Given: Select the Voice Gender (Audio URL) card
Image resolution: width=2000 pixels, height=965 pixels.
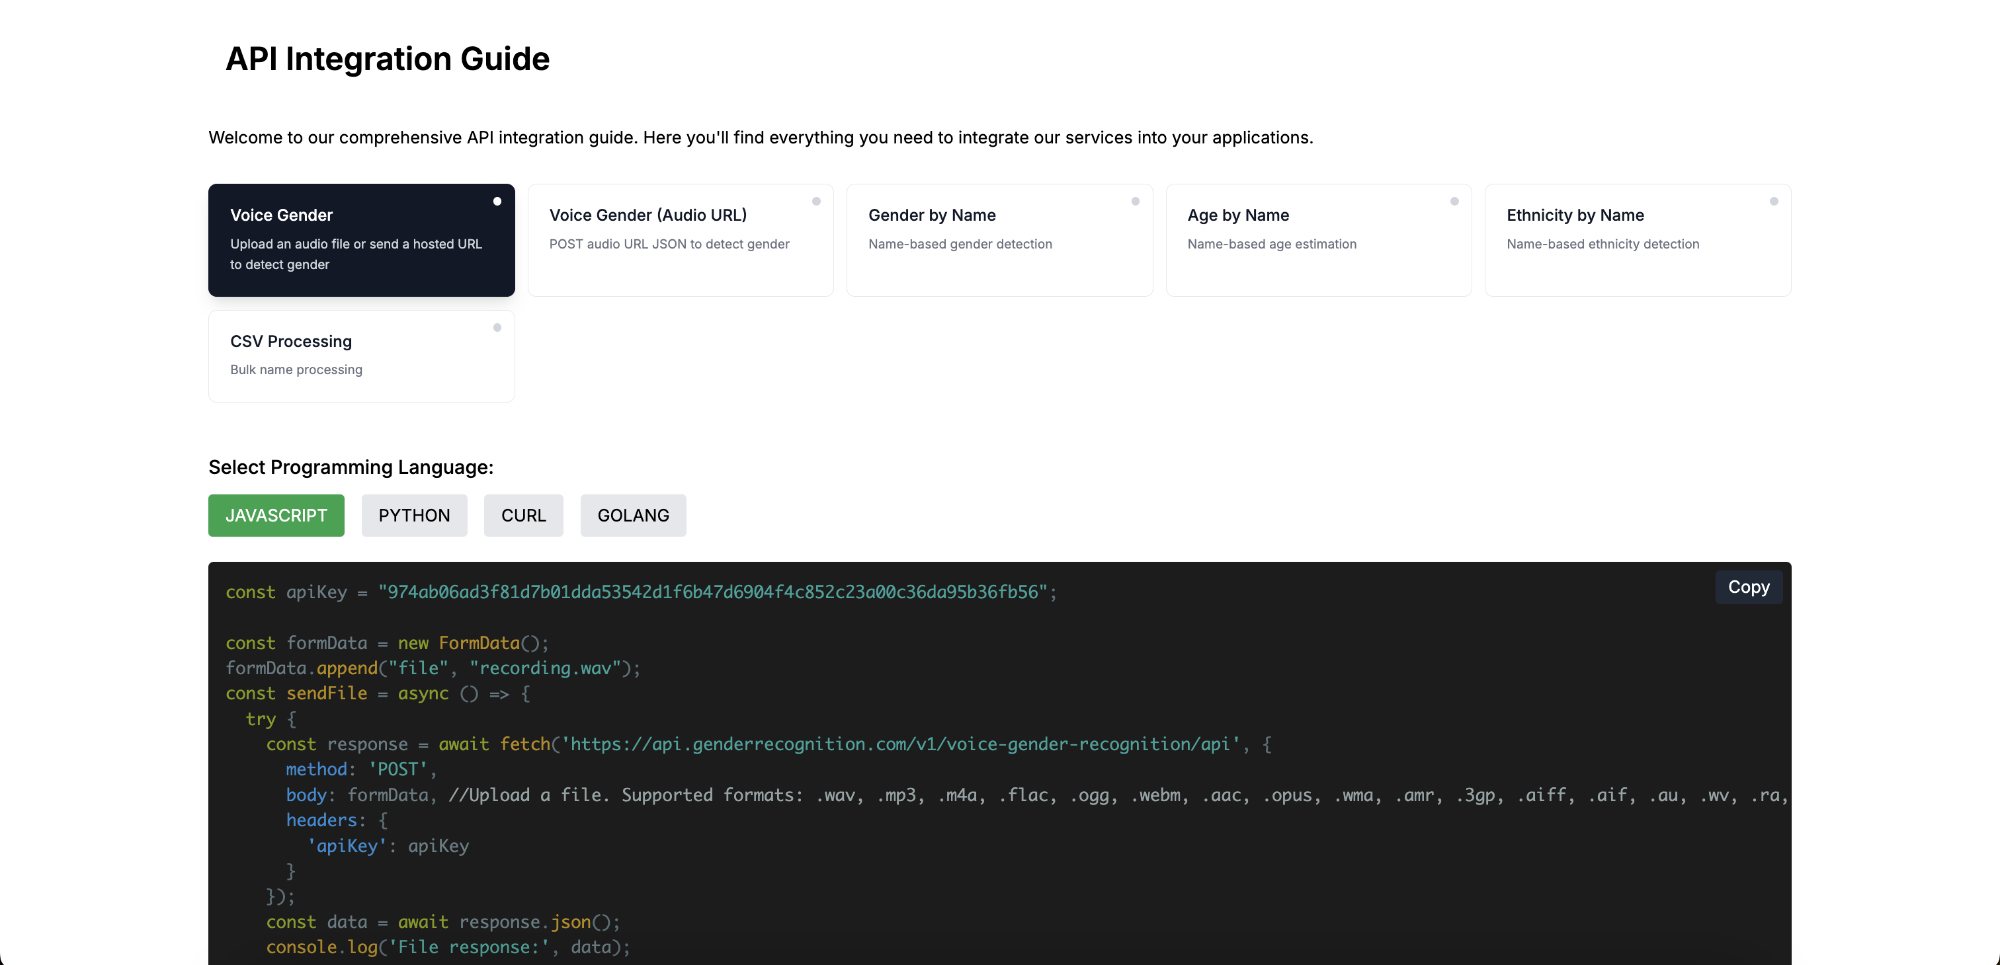Looking at the screenshot, I should (680, 240).
